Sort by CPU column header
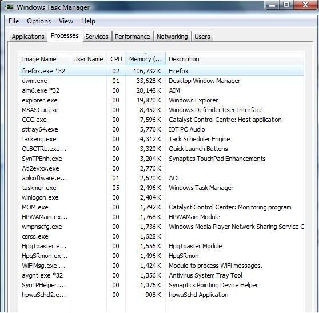The width and height of the screenshot is (319, 313). coord(116,59)
